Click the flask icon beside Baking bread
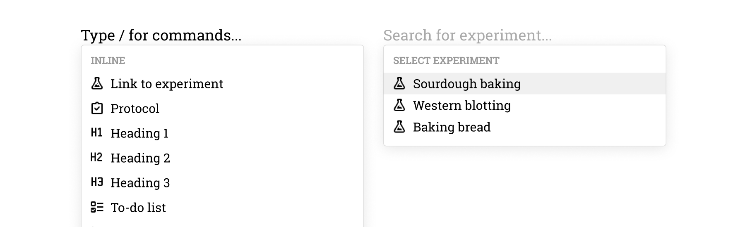 click(399, 127)
